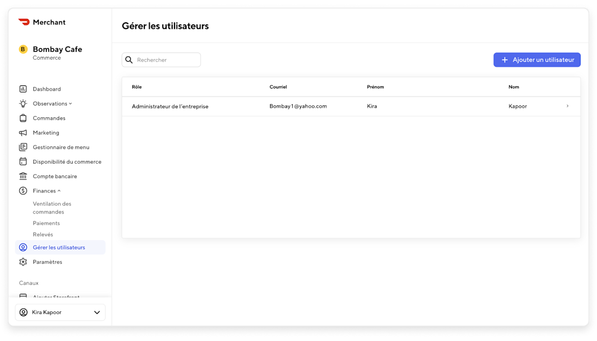
Task: Focus the Rechercher search field
Action: 161,60
